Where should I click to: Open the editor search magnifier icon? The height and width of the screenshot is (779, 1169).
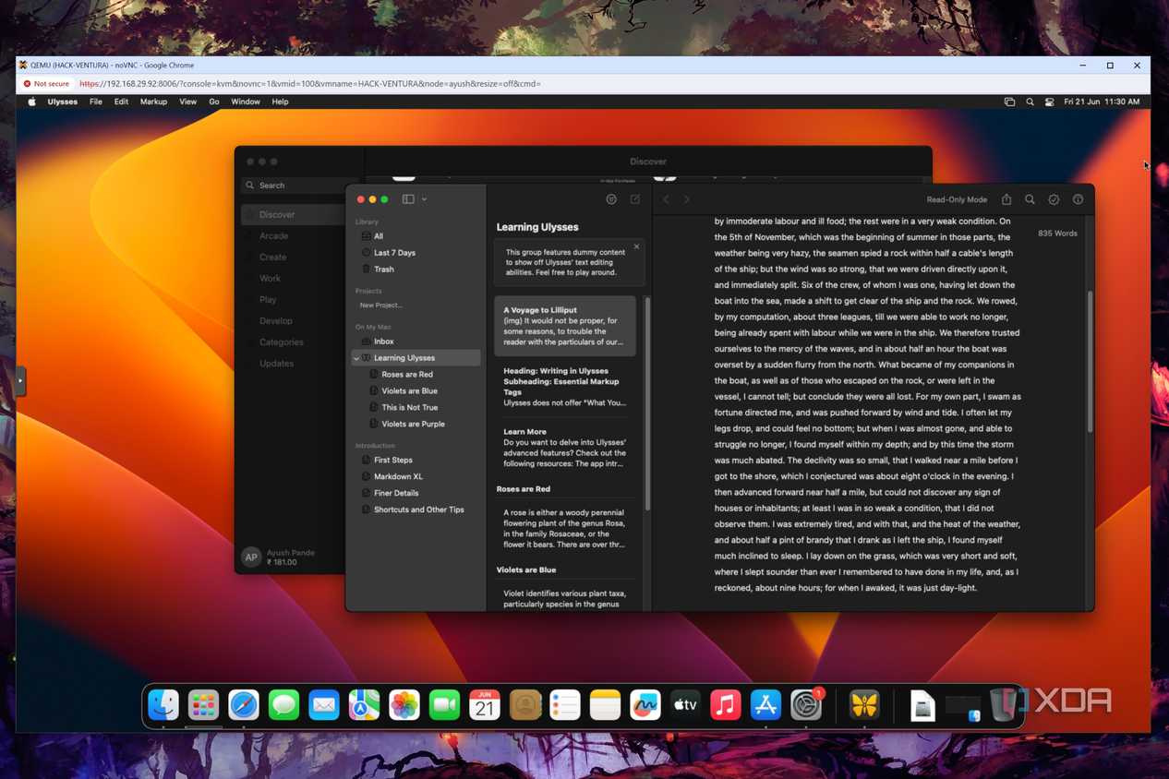1030,199
